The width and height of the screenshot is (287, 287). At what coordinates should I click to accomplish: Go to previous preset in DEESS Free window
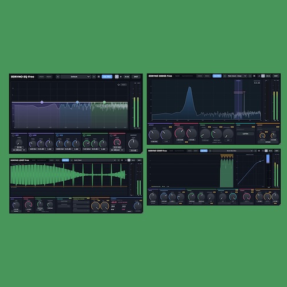pyautogui.click(x=225, y=76)
